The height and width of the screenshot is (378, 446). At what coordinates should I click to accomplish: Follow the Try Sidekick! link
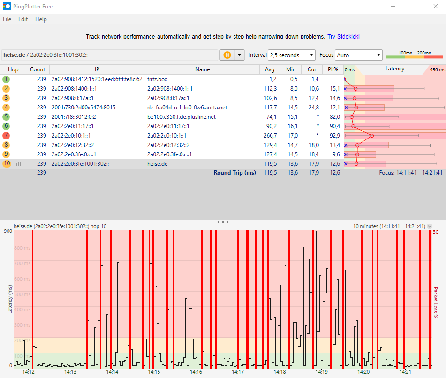coord(343,36)
